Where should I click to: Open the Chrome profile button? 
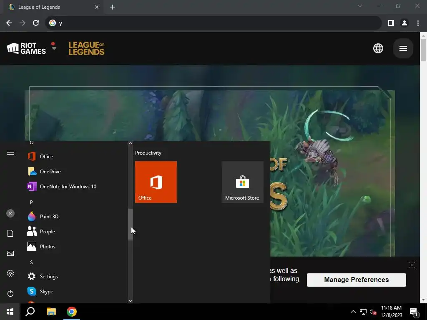[x=404, y=23]
